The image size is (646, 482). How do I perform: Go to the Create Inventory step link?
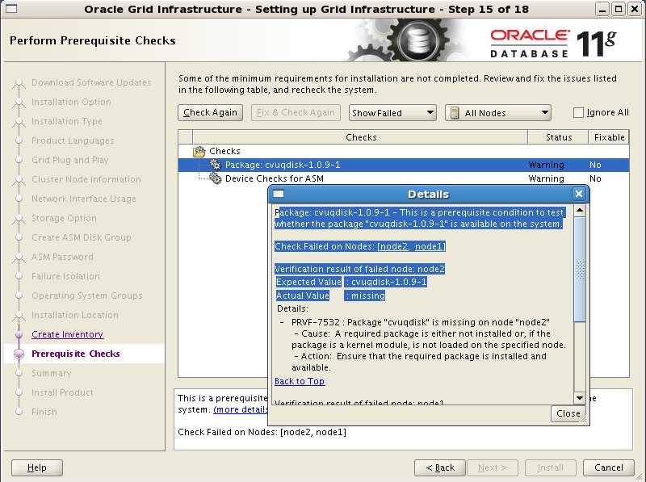click(68, 334)
